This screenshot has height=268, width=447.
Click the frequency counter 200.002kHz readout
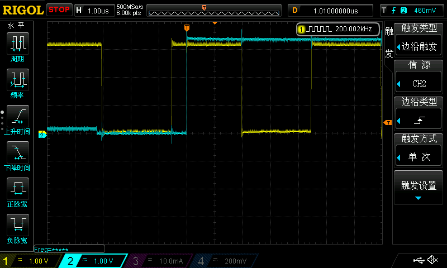click(354, 29)
